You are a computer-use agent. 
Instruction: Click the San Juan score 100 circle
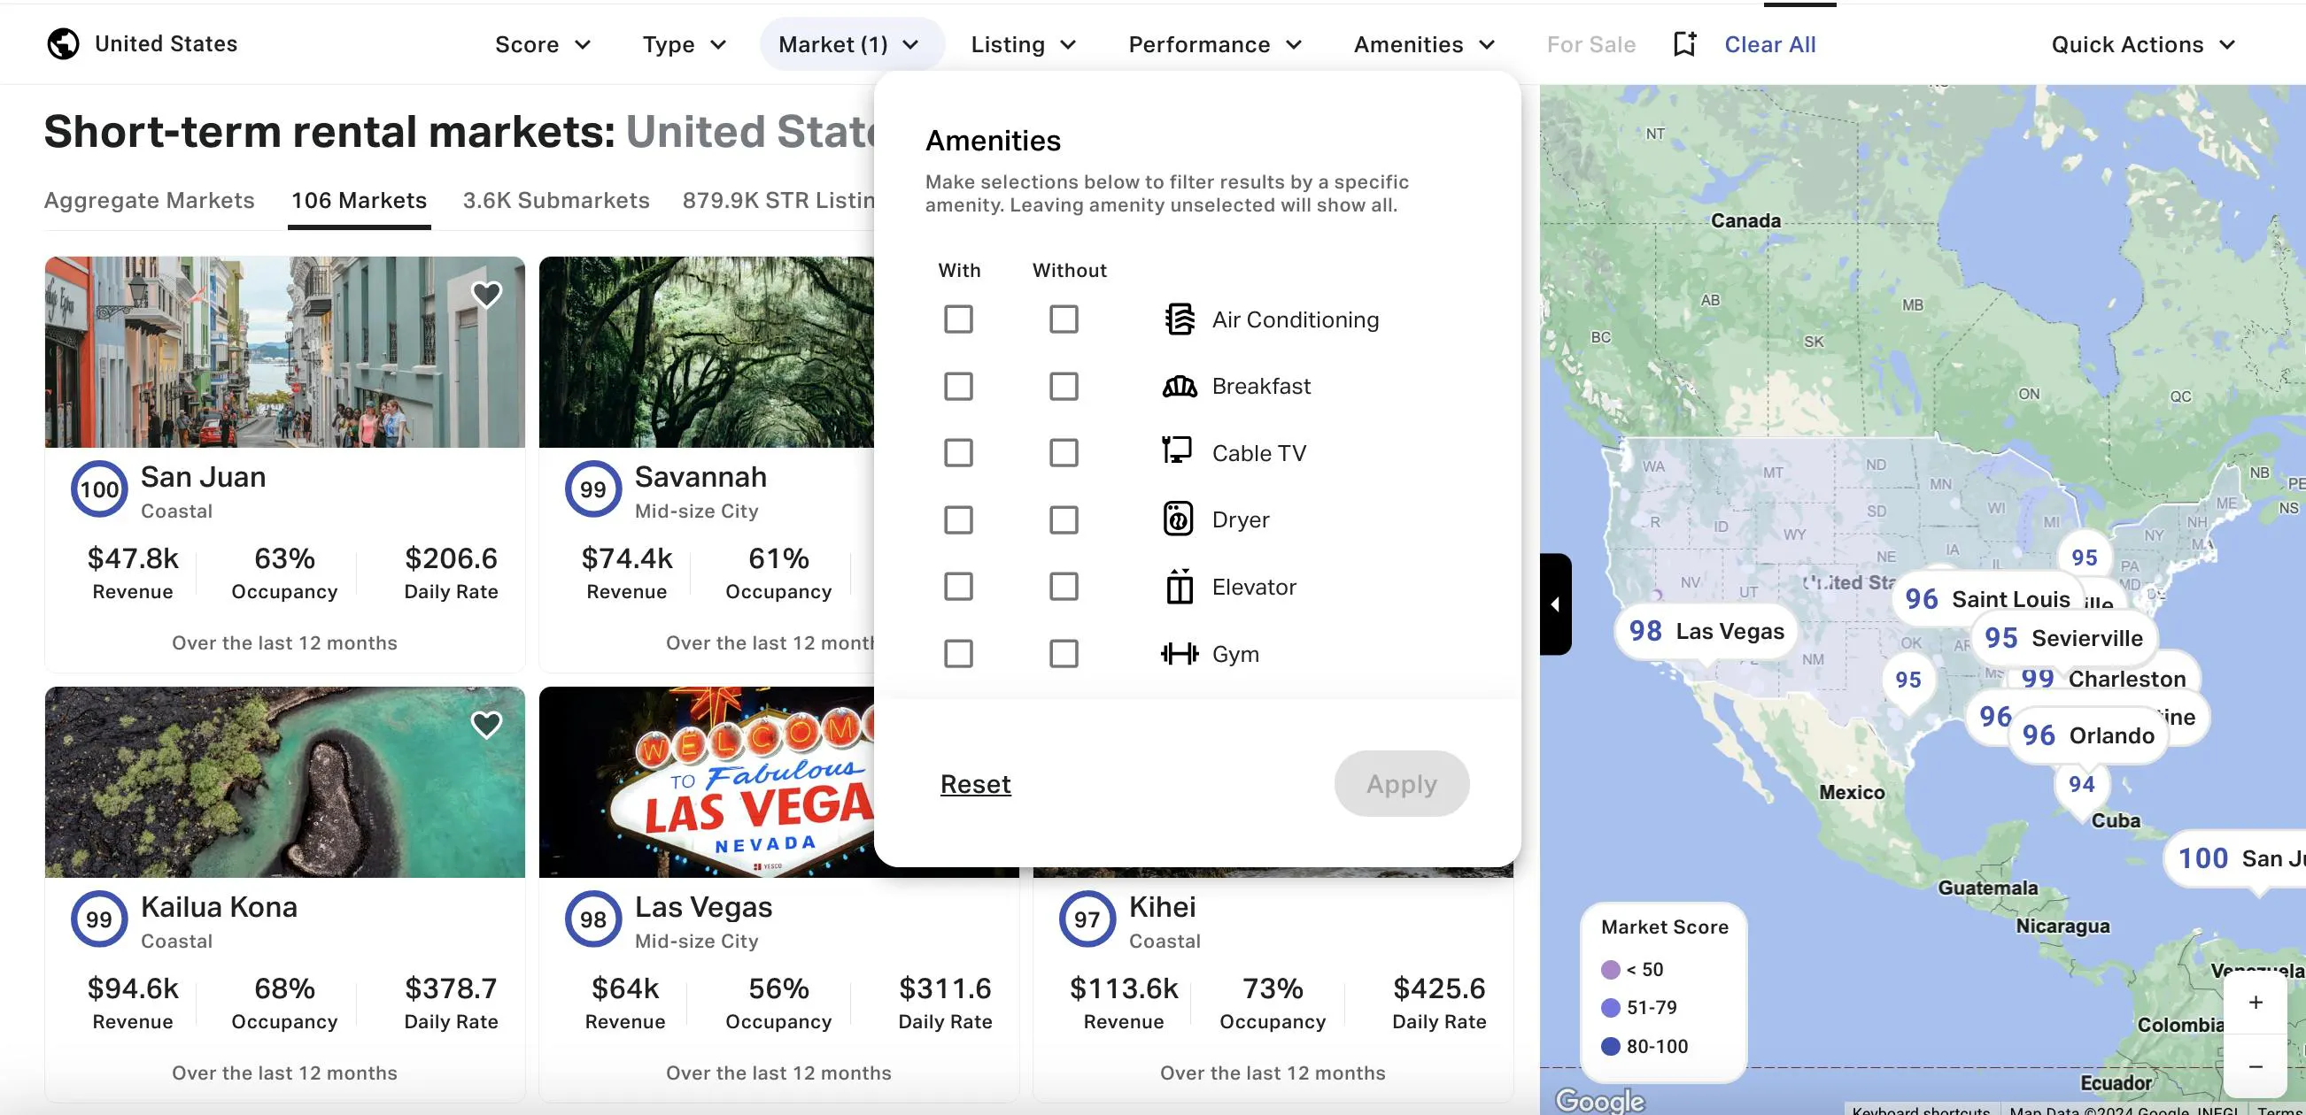pyautogui.click(x=99, y=488)
